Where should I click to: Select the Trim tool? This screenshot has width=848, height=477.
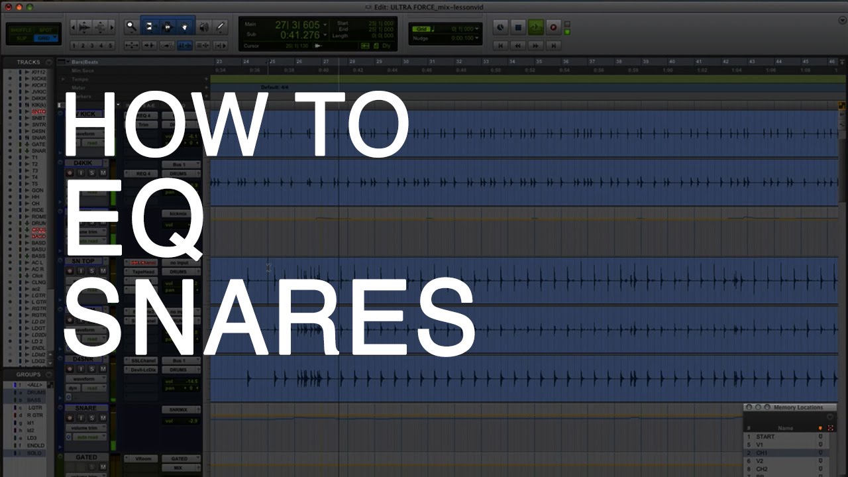[x=150, y=27]
